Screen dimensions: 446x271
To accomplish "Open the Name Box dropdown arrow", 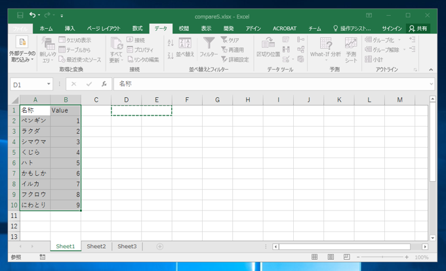I will tap(49, 84).
